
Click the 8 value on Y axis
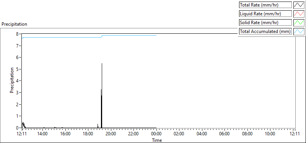click(x=17, y=34)
